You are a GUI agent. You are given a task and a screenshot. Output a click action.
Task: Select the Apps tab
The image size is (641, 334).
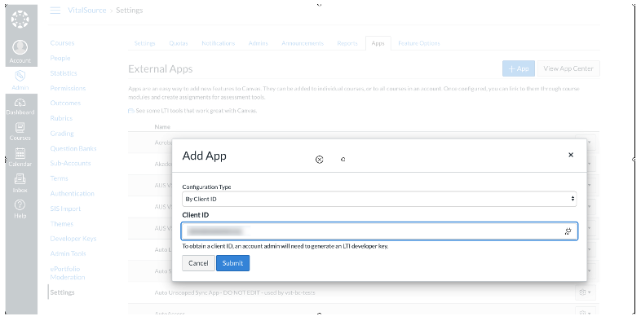[x=378, y=43]
